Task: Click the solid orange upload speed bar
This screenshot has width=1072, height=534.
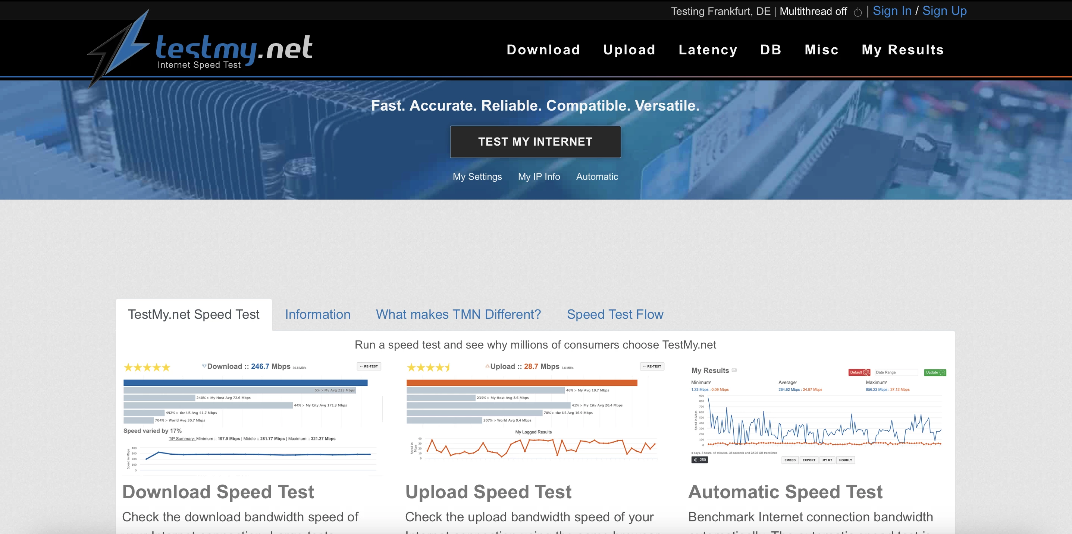Action: [522, 383]
